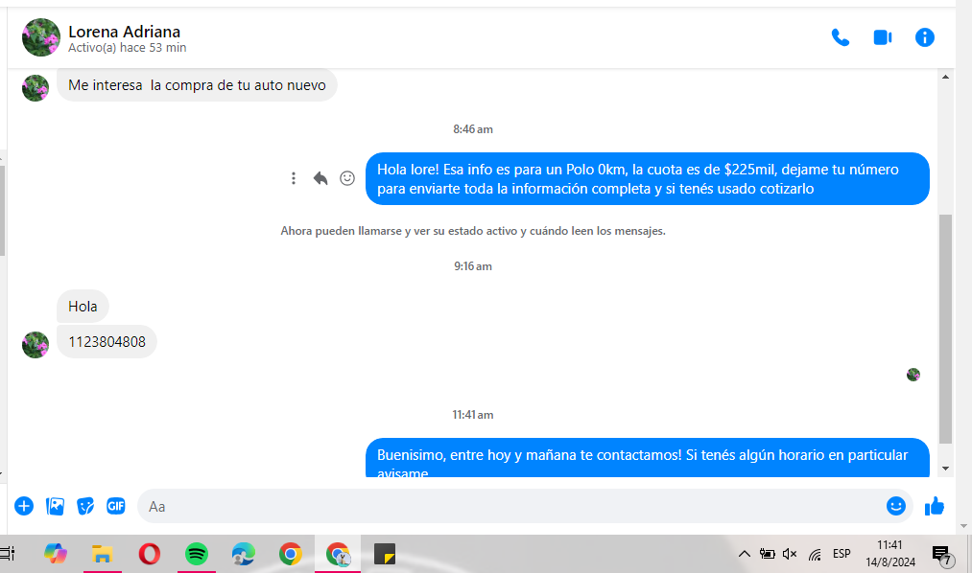The height and width of the screenshot is (573, 972).
Task: Select the 'Hola' message bubble
Action: click(83, 307)
